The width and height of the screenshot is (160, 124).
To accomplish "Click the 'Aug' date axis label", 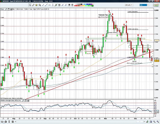I will click(x=14, y=118).
